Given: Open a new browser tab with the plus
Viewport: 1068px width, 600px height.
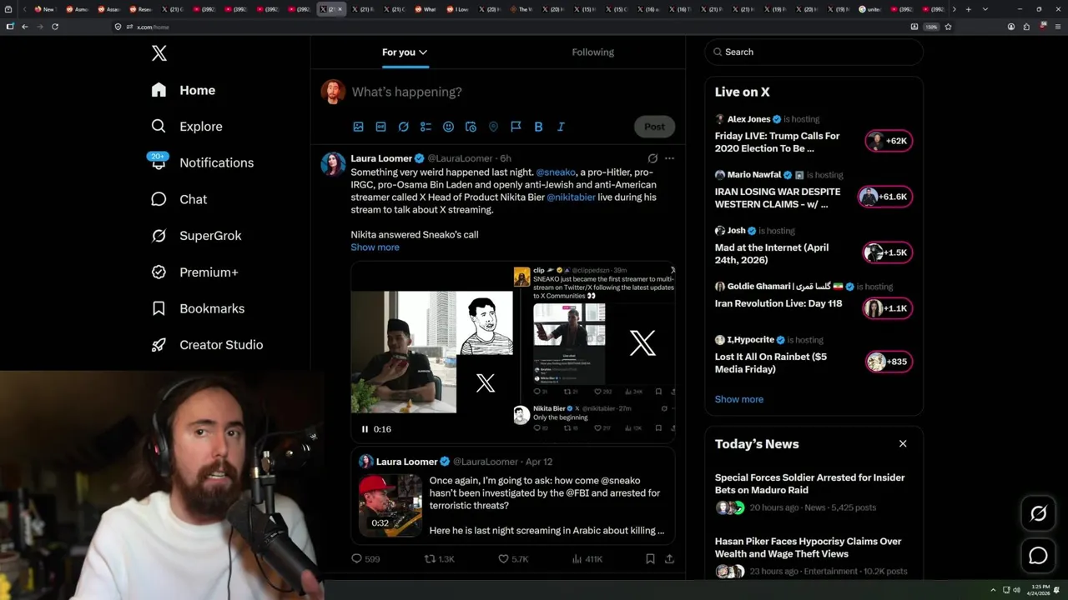Looking at the screenshot, I should tap(968, 9).
